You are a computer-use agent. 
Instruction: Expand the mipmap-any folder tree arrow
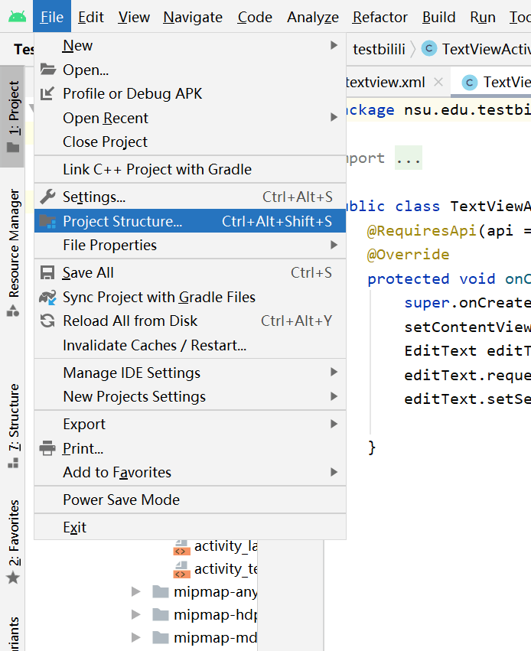[x=135, y=591]
